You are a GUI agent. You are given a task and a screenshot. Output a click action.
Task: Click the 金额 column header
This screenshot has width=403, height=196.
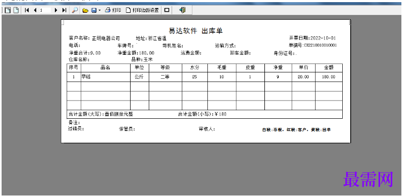click(328, 68)
